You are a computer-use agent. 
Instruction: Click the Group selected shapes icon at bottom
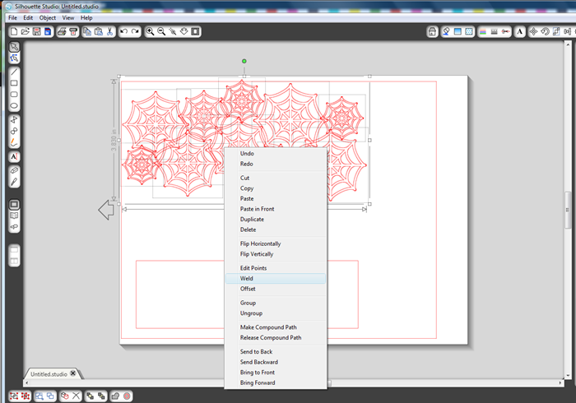[x=14, y=396]
